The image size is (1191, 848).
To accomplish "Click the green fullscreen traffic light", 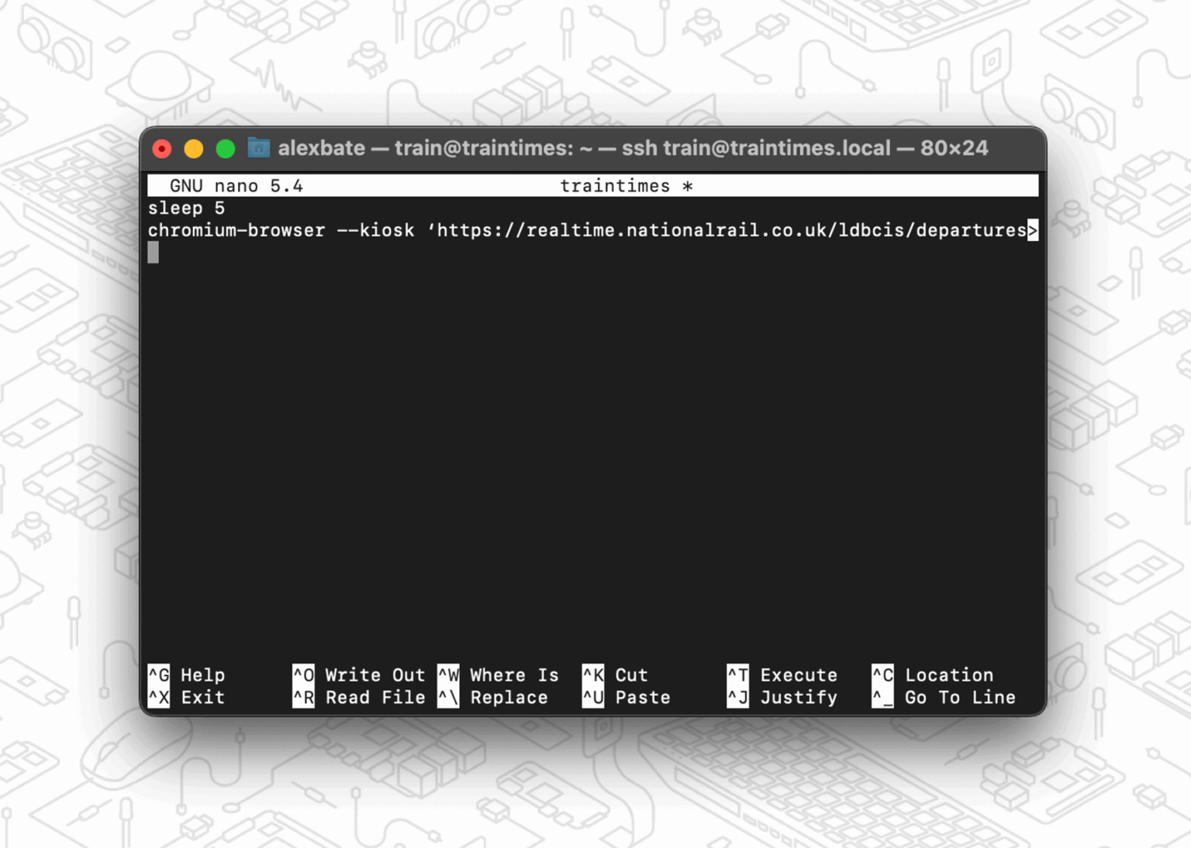I will (x=225, y=147).
